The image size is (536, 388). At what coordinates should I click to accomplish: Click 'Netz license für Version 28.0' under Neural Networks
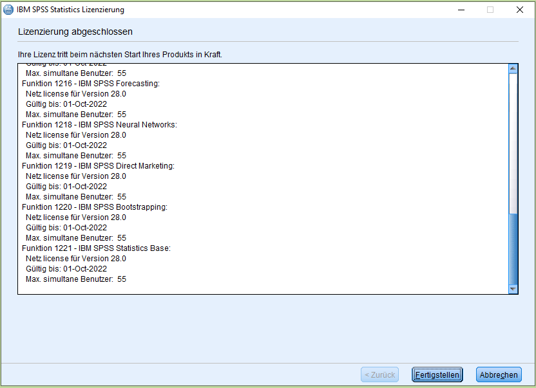pyautogui.click(x=76, y=135)
